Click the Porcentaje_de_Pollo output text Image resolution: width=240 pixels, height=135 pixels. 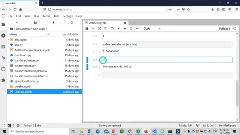click(117, 67)
